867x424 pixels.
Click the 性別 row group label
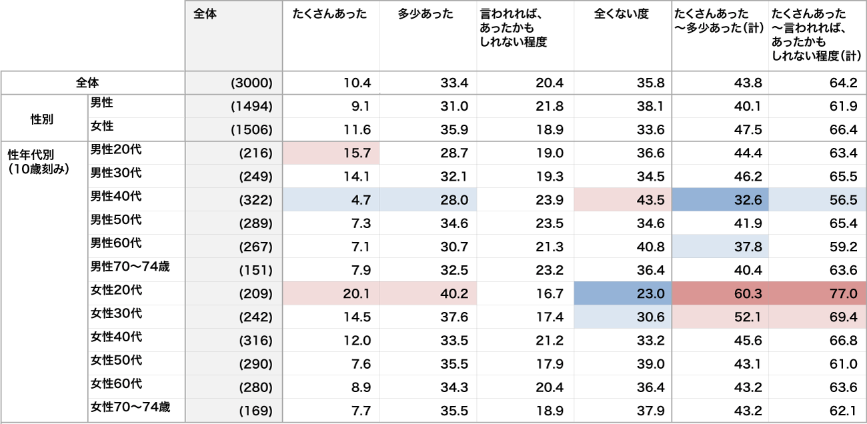(43, 119)
